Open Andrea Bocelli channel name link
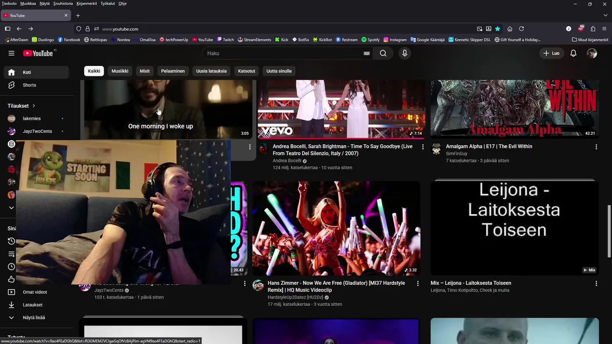 [x=287, y=161]
